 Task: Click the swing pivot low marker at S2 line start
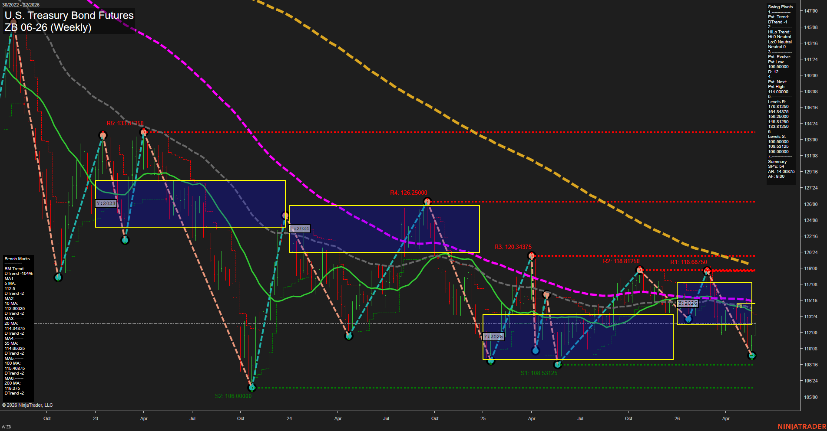pos(251,387)
